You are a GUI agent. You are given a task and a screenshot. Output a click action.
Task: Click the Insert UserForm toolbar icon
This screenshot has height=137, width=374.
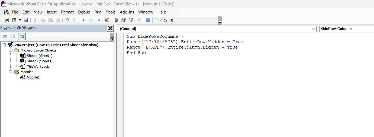pyautogui.click(x=14, y=20)
